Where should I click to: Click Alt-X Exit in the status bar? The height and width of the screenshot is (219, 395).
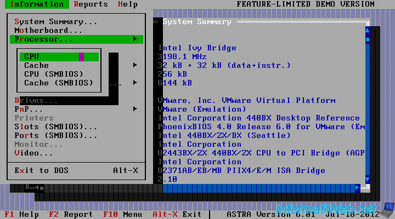(x=177, y=214)
